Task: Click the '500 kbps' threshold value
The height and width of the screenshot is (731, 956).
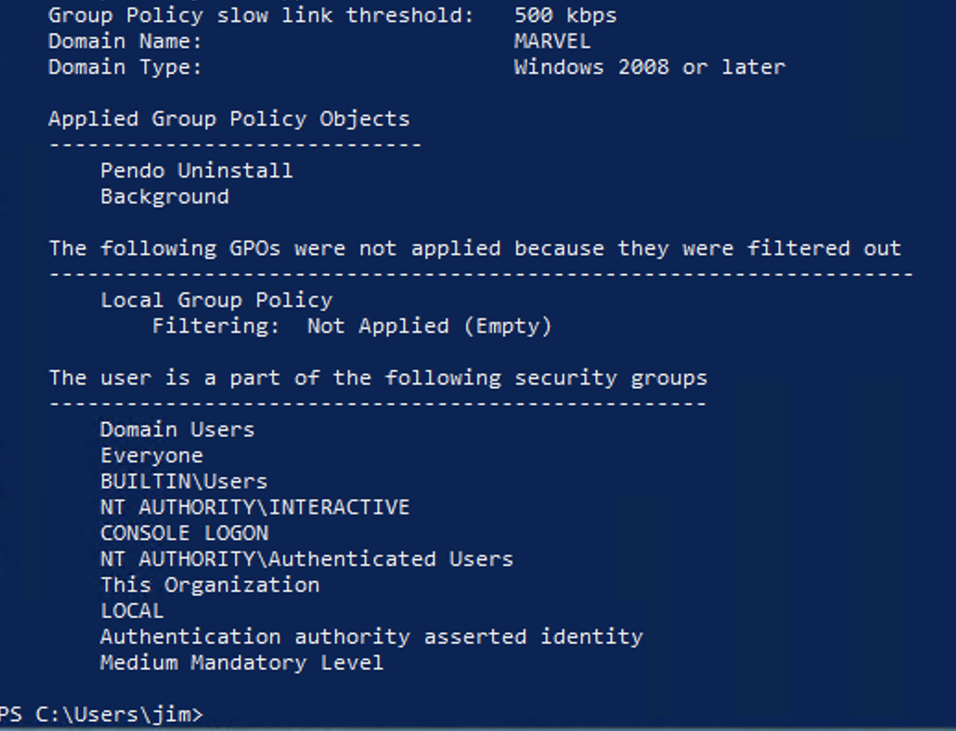Action: coord(565,15)
